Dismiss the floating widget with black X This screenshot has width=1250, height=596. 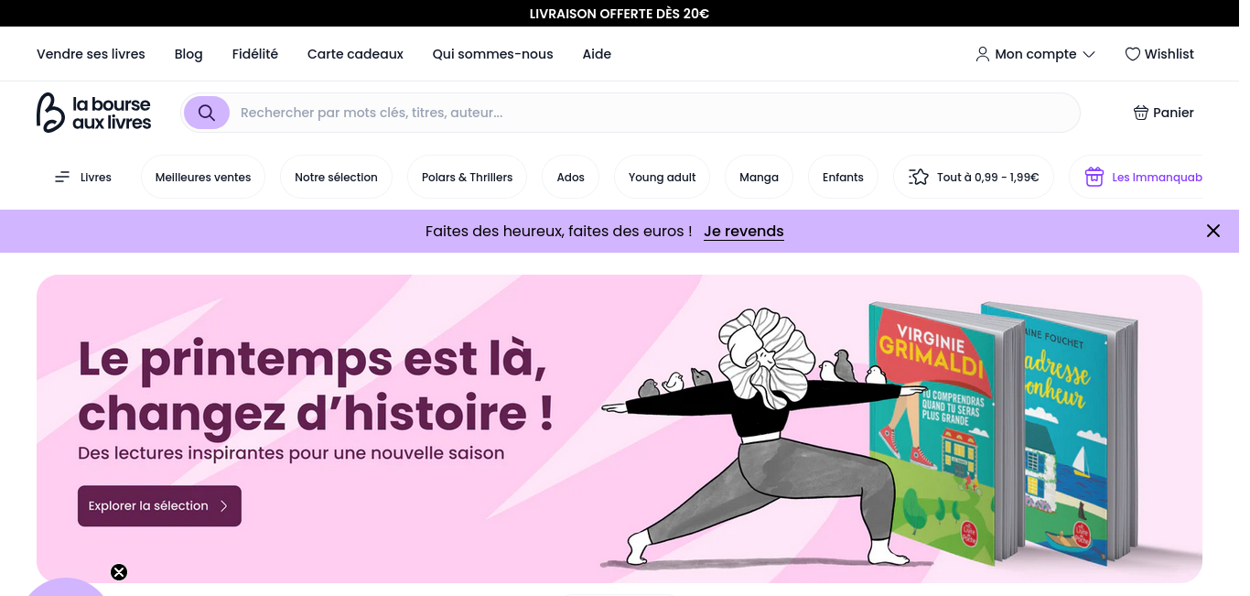click(119, 572)
